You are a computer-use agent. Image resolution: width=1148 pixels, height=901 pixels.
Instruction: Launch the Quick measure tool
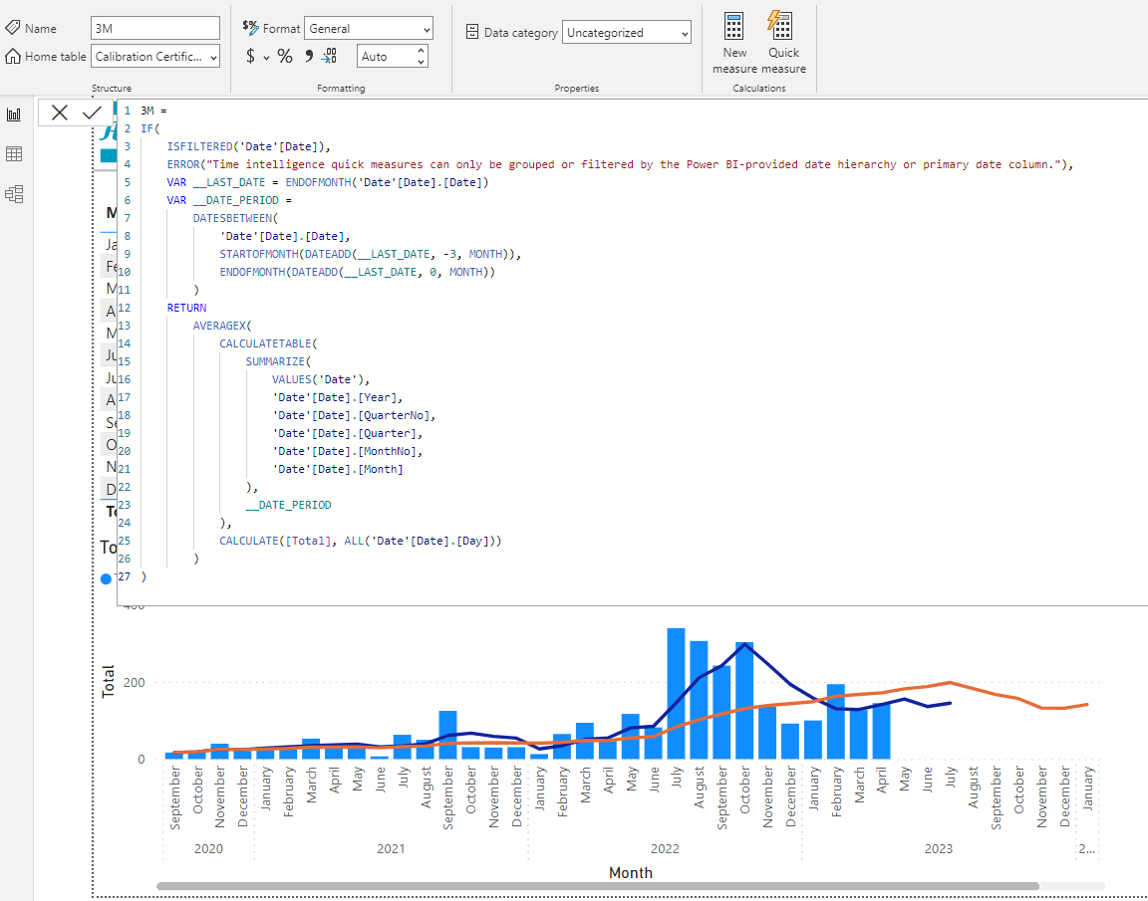tap(780, 25)
